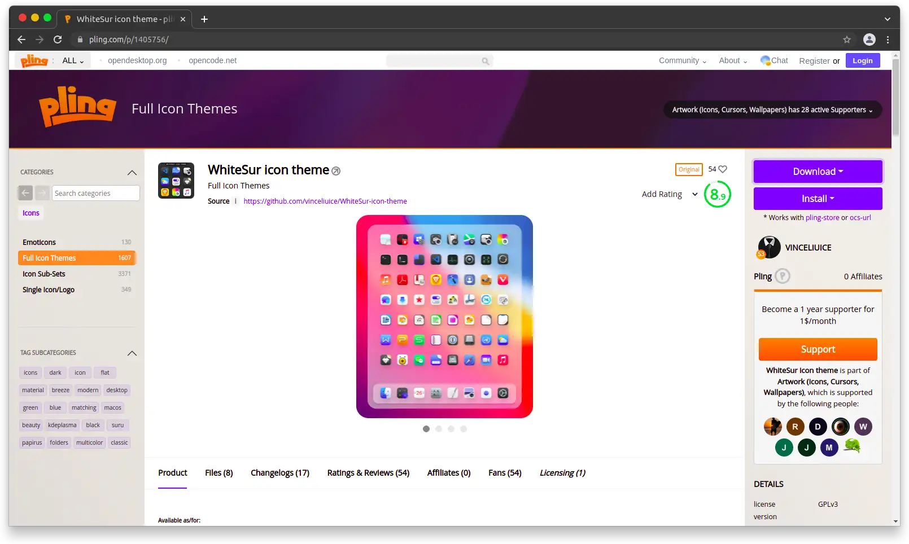The width and height of the screenshot is (909, 544).
Task: Open the ocs-url link
Action: pos(860,218)
